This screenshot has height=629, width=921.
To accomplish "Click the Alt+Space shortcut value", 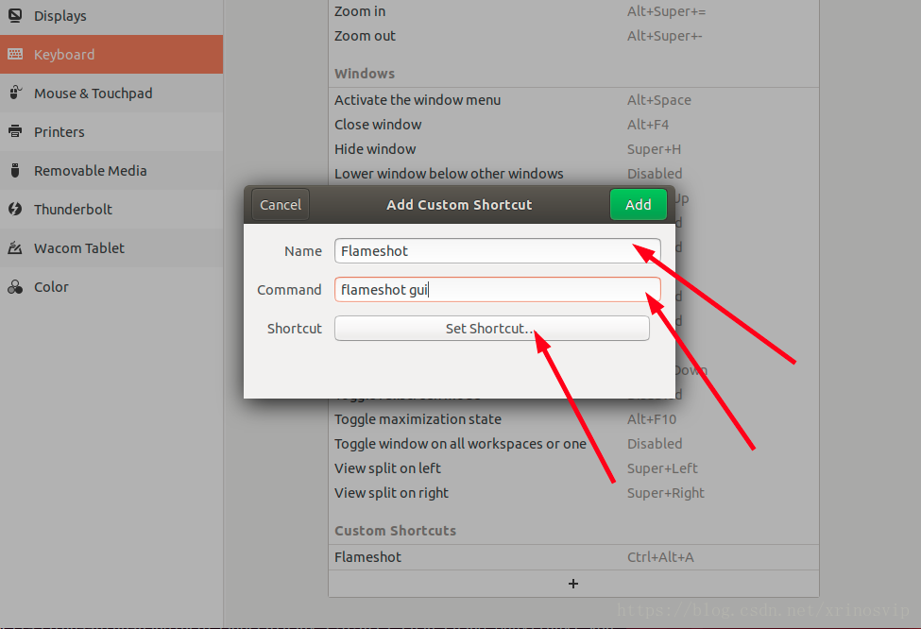I will point(659,100).
